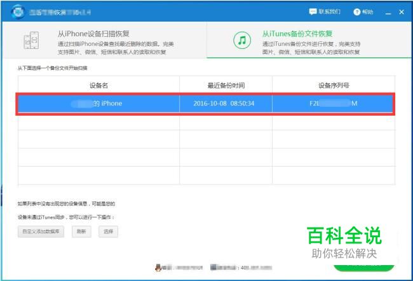This screenshot has height=281, width=413.
Task: Click the iPhone device scan icon
Action: (31, 40)
